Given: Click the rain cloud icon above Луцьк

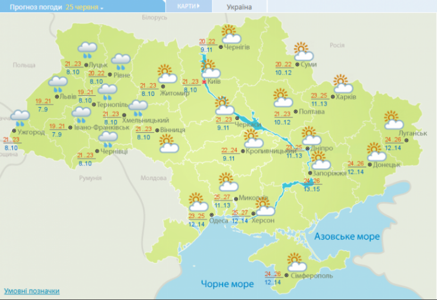Looking at the screenshot, I should coord(87,50).
